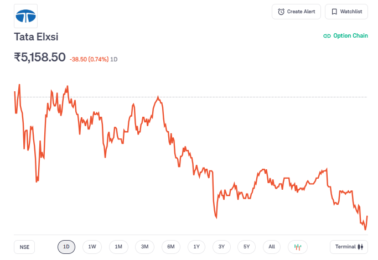Add stock via Watchlist button
This screenshot has width=378, height=260.
pos(346,12)
